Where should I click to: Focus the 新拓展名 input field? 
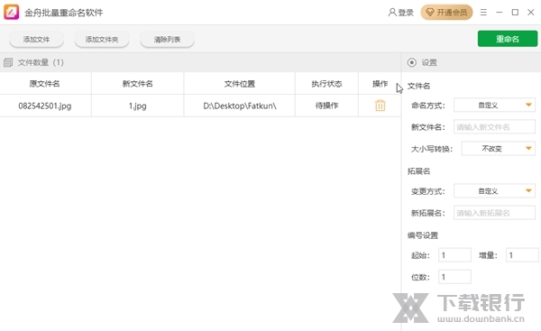point(494,213)
